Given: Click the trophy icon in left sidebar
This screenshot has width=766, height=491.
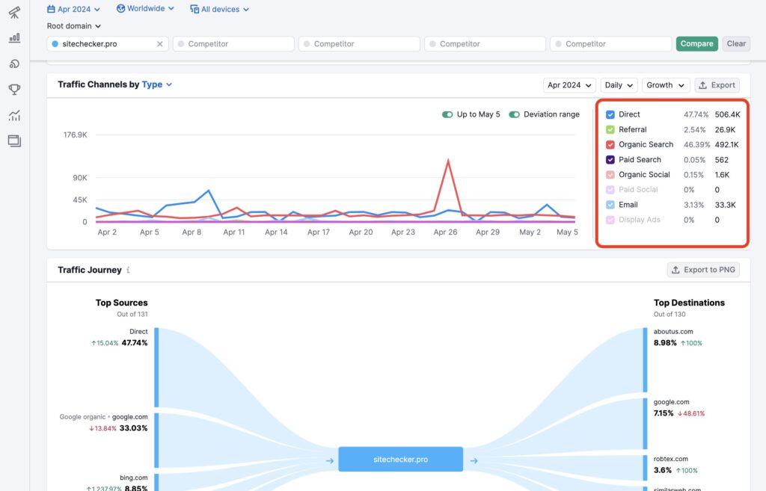Looking at the screenshot, I should [x=14, y=90].
